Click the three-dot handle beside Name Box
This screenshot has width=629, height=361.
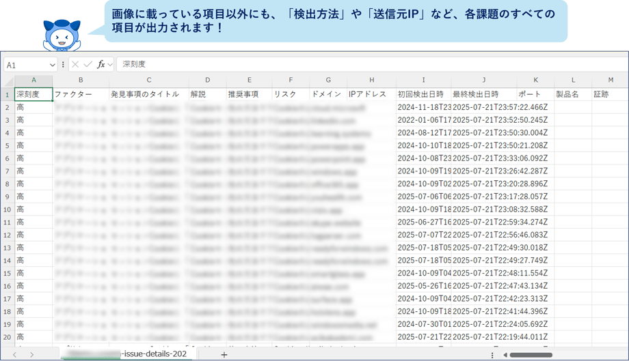(63, 64)
